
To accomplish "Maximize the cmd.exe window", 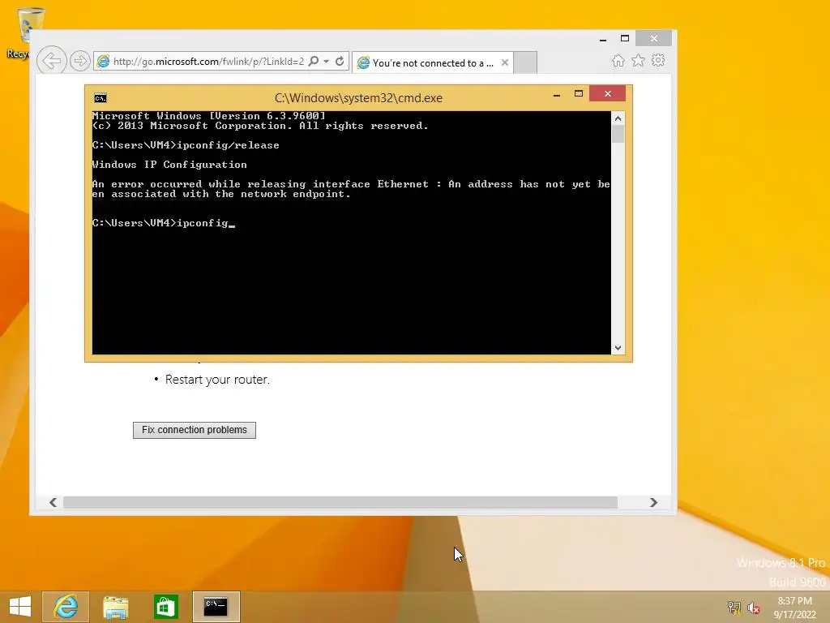I will coord(579,94).
